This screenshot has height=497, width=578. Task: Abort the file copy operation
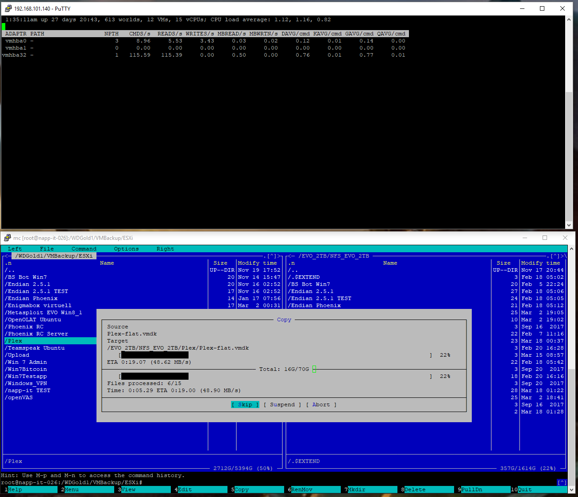[321, 405]
